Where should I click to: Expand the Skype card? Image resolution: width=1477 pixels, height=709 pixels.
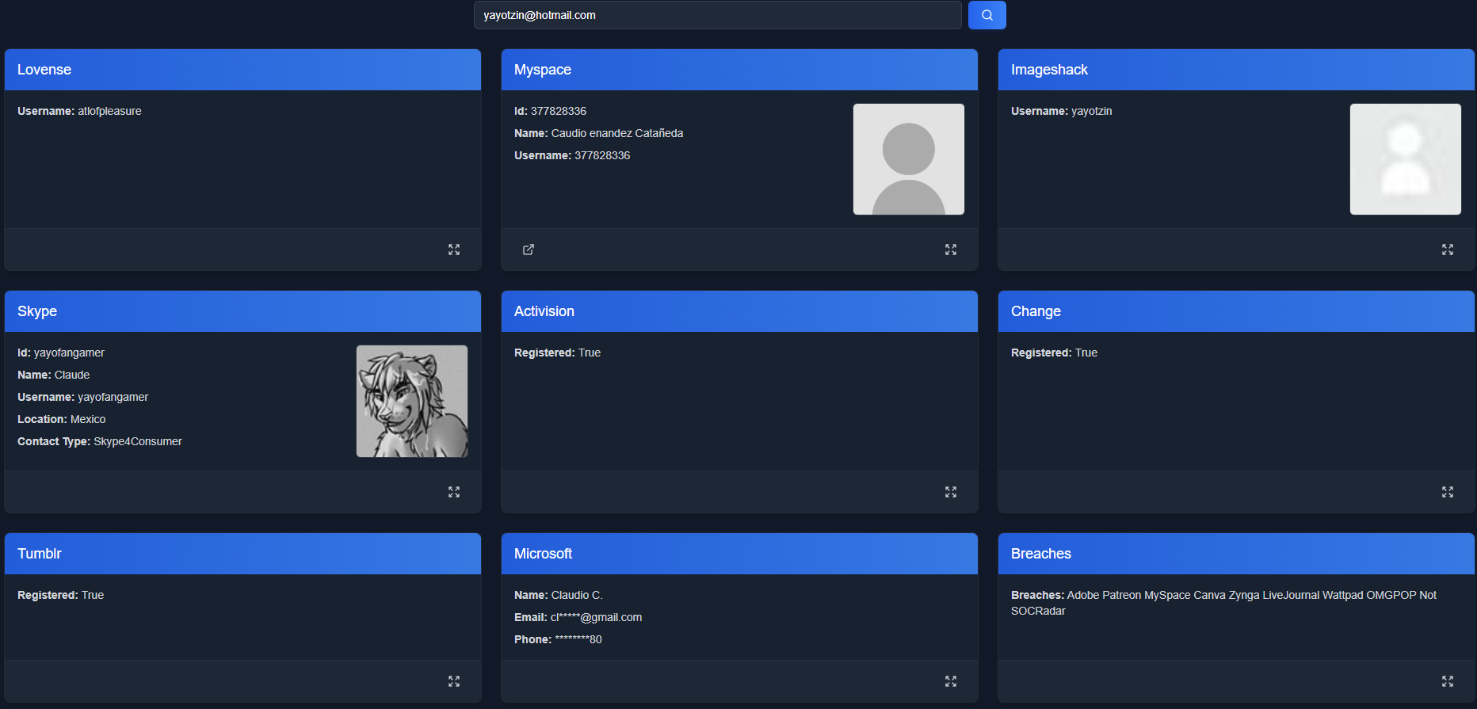[x=454, y=492]
